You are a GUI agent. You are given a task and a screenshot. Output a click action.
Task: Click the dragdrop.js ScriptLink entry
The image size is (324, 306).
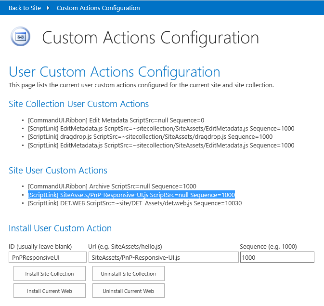[x=150, y=137]
